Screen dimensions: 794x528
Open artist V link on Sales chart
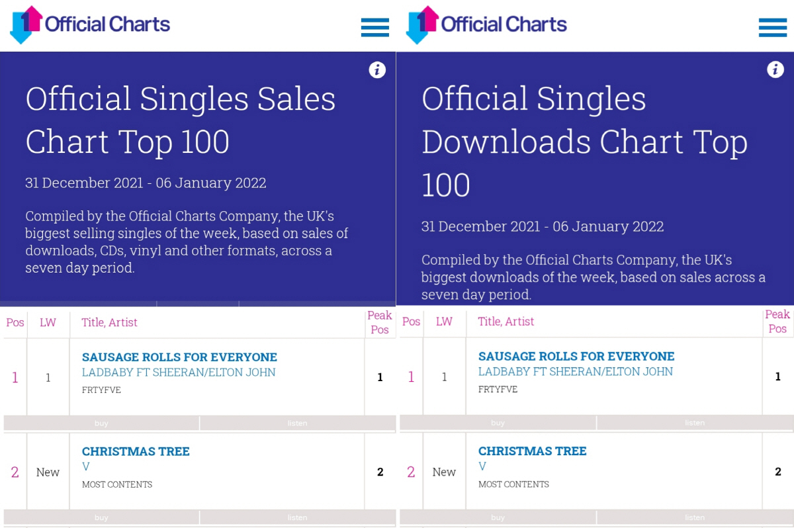coord(86,467)
